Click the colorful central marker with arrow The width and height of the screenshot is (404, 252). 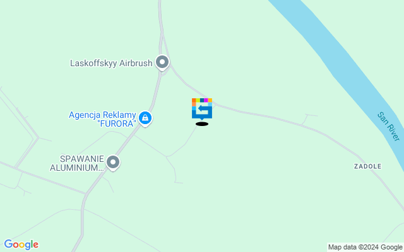tap(202, 109)
